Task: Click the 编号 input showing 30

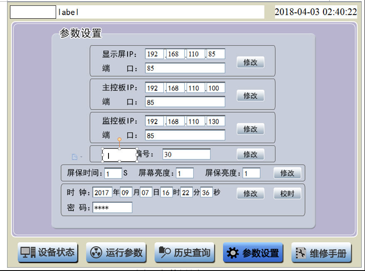Action: [x=186, y=154]
